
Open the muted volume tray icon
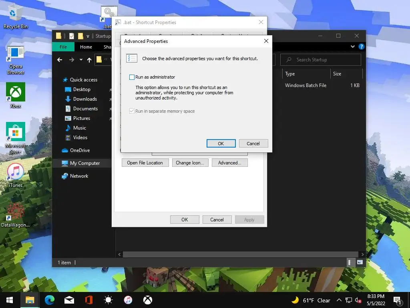coord(358,300)
